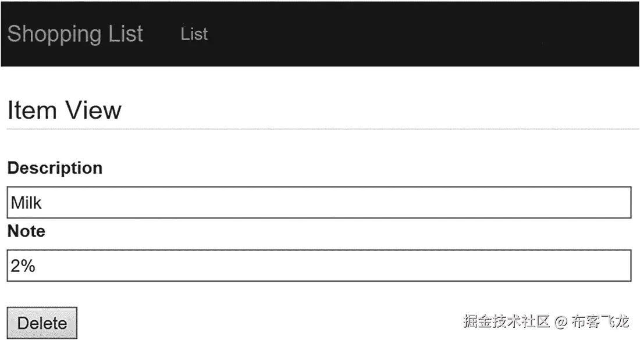This screenshot has height=340, width=640.
Task: Go to home via Shopping List title
Action: click(75, 34)
